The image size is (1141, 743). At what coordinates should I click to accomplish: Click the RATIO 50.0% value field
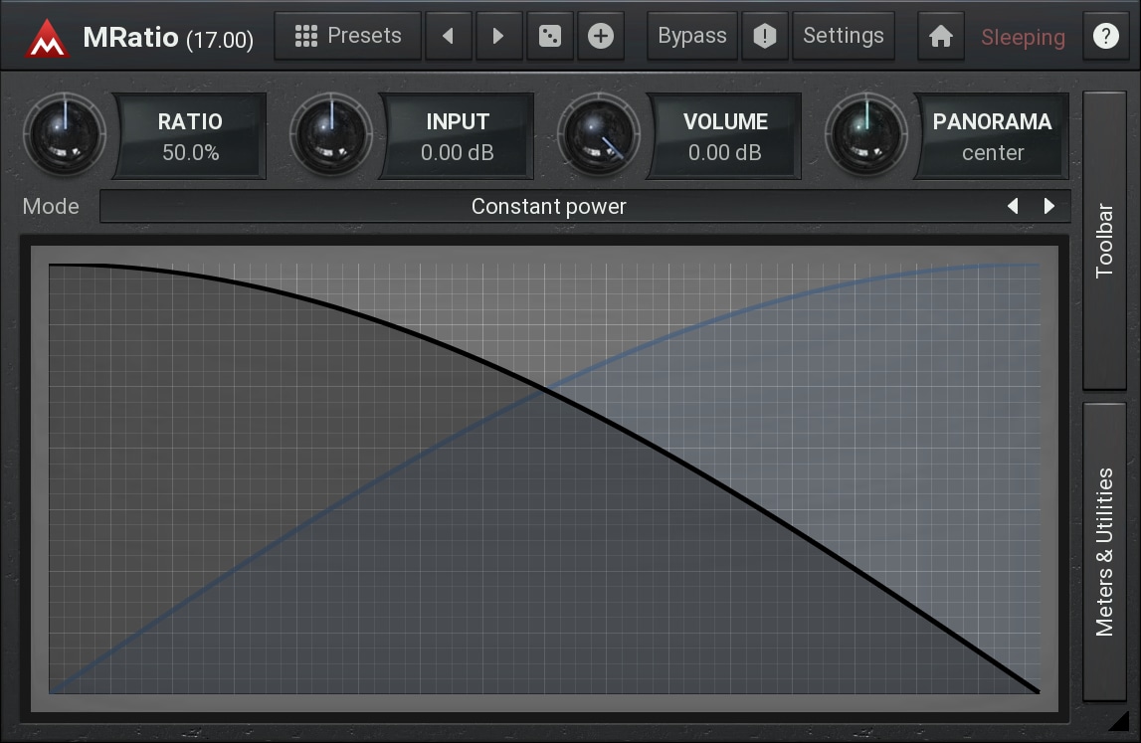tap(191, 136)
